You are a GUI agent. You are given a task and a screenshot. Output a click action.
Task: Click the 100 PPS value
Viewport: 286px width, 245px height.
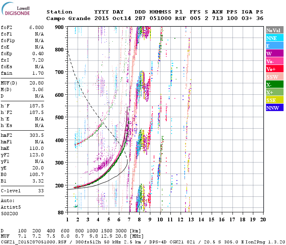pos(232,18)
